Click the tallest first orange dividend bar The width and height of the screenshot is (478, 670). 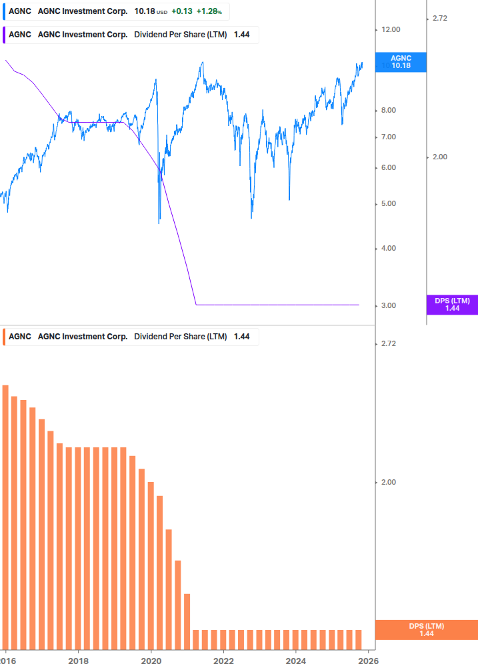coord(5,517)
